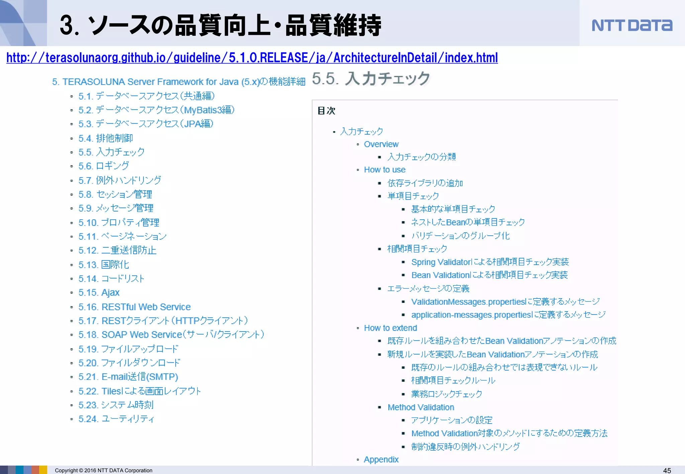Open 5.11. ページネーション

(x=122, y=236)
